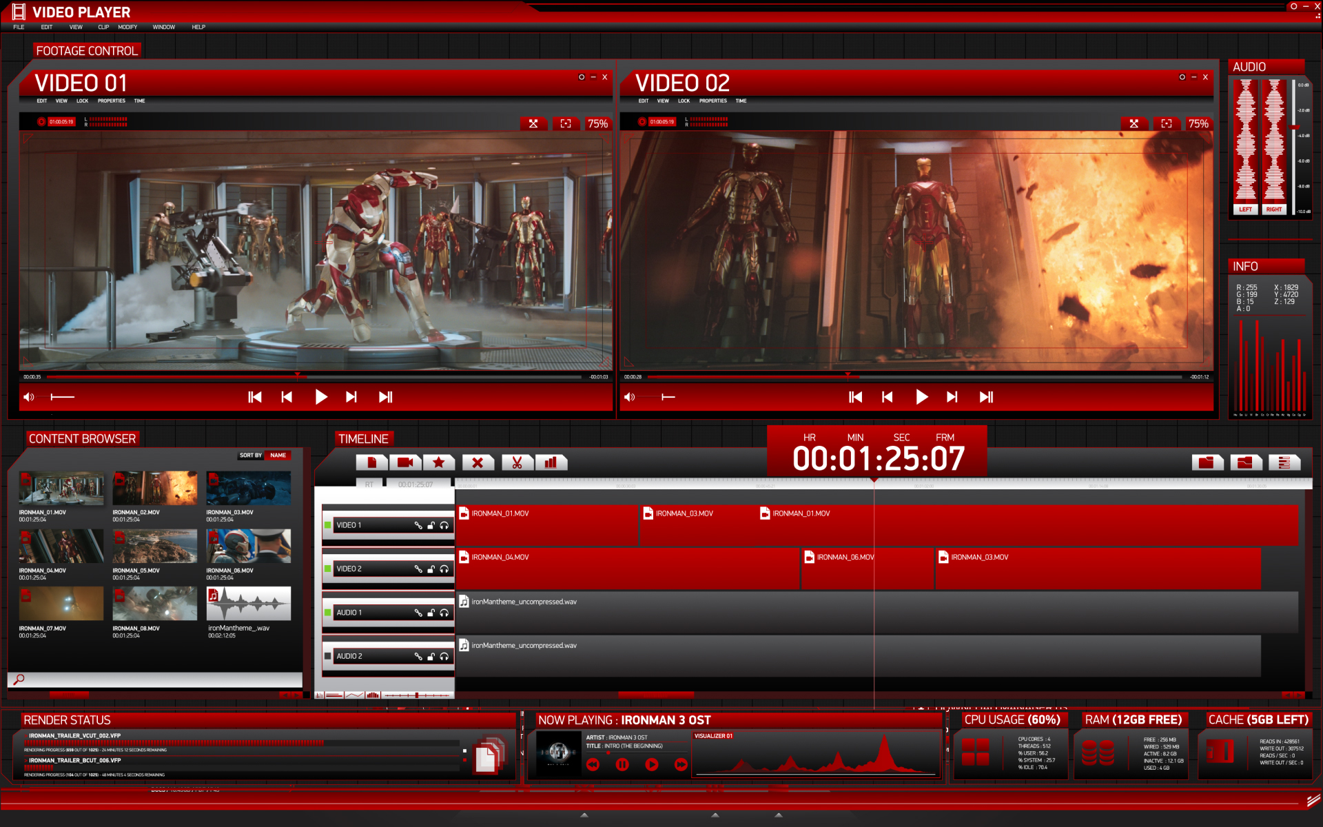Click the bar chart icon in Timeline toolbar
The height and width of the screenshot is (827, 1323).
(551, 462)
